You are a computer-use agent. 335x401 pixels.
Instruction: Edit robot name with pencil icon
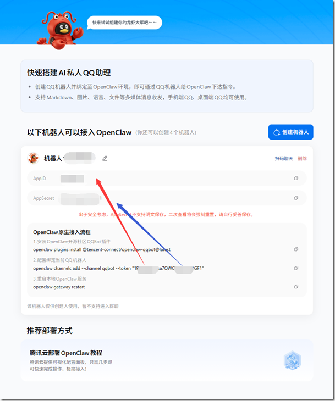pyautogui.click(x=105, y=159)
